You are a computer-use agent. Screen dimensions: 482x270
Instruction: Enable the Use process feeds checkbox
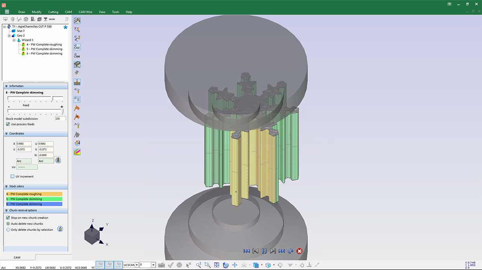coord(7,124)
